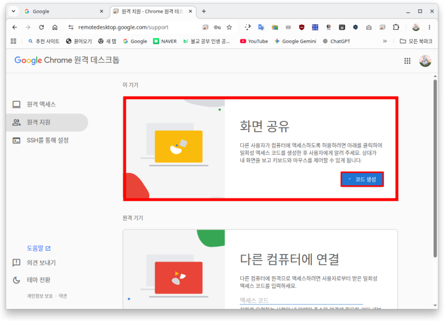Select the 원격 지원 Chrome tab
This screenshot has width=444, height=321.
coord(152,12)
